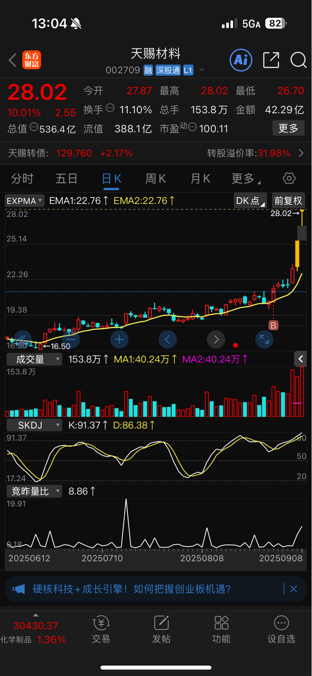This screenshot has height=676, width=312.
Task: Expand stock title dropdown arrow
Action: click(202, 70)
